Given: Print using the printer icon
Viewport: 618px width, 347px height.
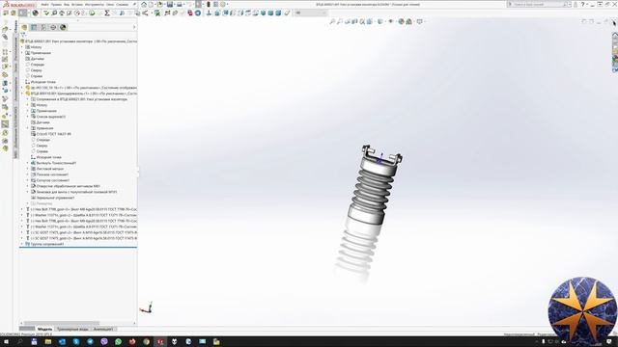Looking at the screenshot, I should click(180, 4).
